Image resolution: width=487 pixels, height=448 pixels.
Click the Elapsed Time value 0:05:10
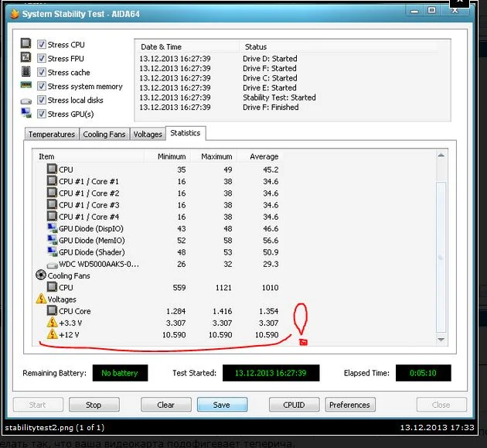pos(424,373)
